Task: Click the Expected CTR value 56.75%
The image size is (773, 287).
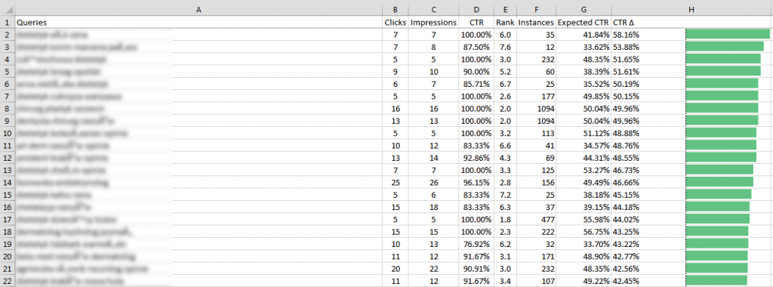Action: pos(596,232)
